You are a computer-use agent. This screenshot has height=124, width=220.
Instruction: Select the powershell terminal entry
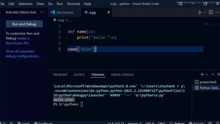click(206, 82)
